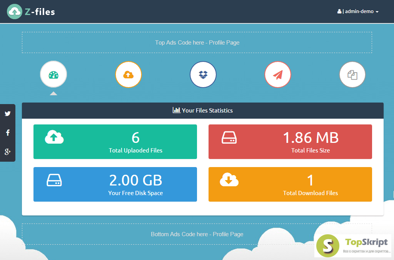Click the 2.00 GB value
Screen dimensions: 394x260
tap(136, 180)
